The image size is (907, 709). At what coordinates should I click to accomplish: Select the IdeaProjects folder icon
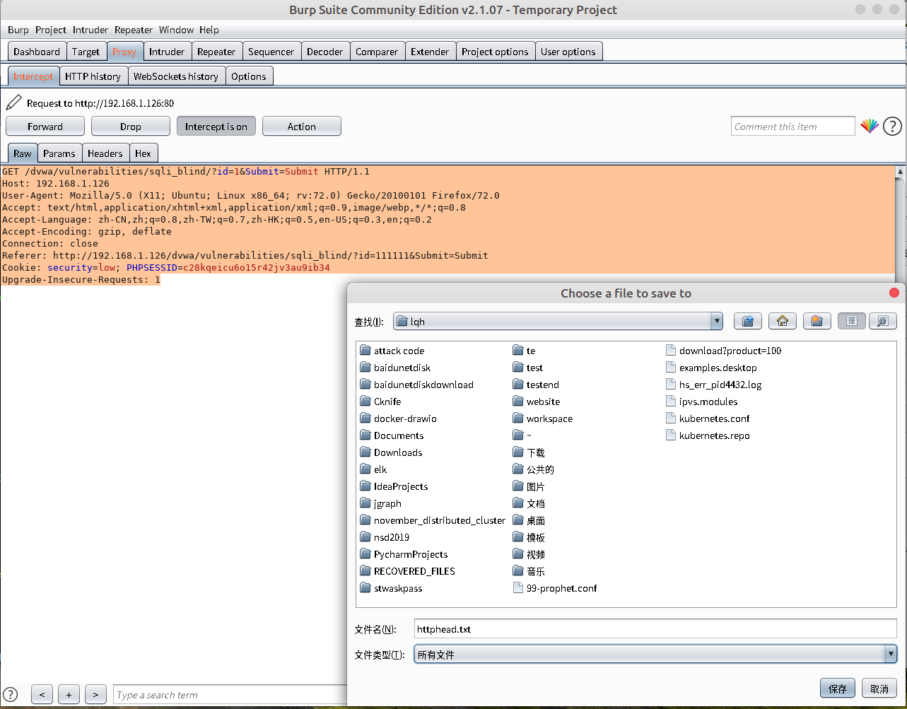coord(365,486)
